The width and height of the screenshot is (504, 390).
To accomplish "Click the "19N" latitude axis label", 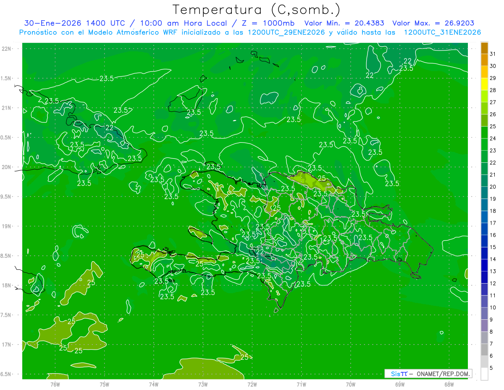I will click(x=6, y=226).
